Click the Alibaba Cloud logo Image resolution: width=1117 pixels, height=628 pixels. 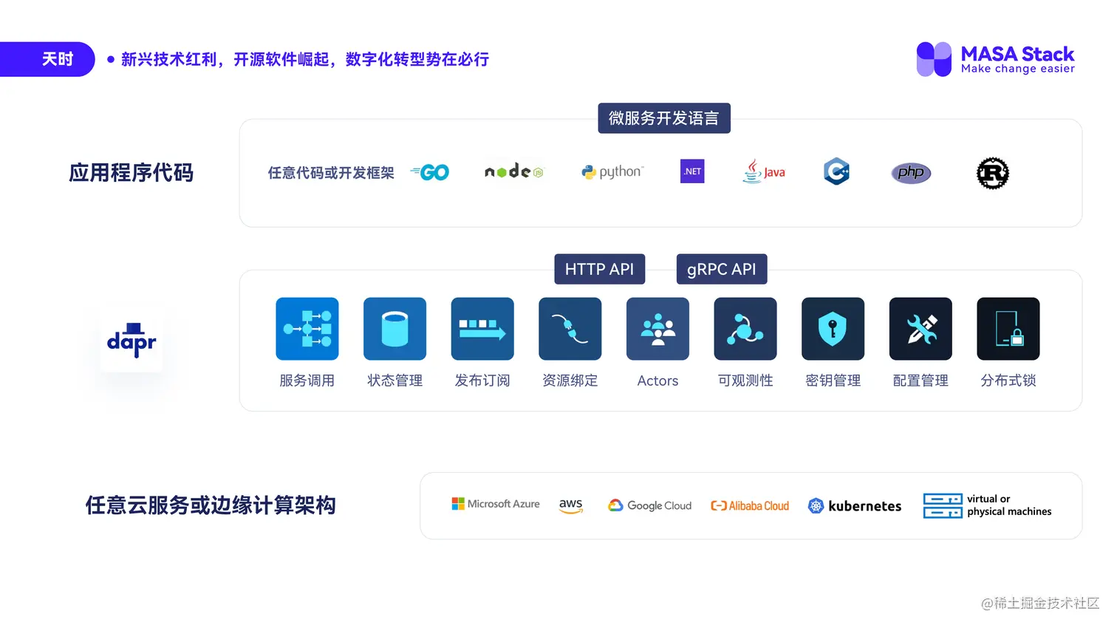click(750, 506)
